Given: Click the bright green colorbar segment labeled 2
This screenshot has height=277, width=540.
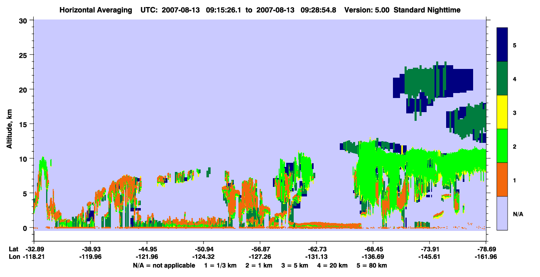Looking at the screenshot, I should coord(502,146).
